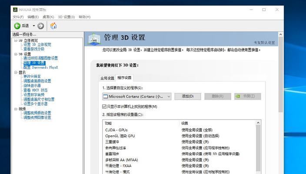The image size is (306, 174).
Task: Click the NVIDIA logo in title bar
Action: [x=16, y=9]
